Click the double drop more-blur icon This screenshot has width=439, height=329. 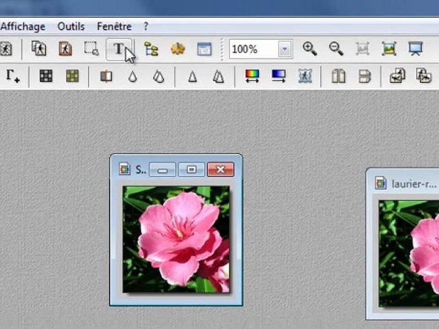tap(159, 76)
